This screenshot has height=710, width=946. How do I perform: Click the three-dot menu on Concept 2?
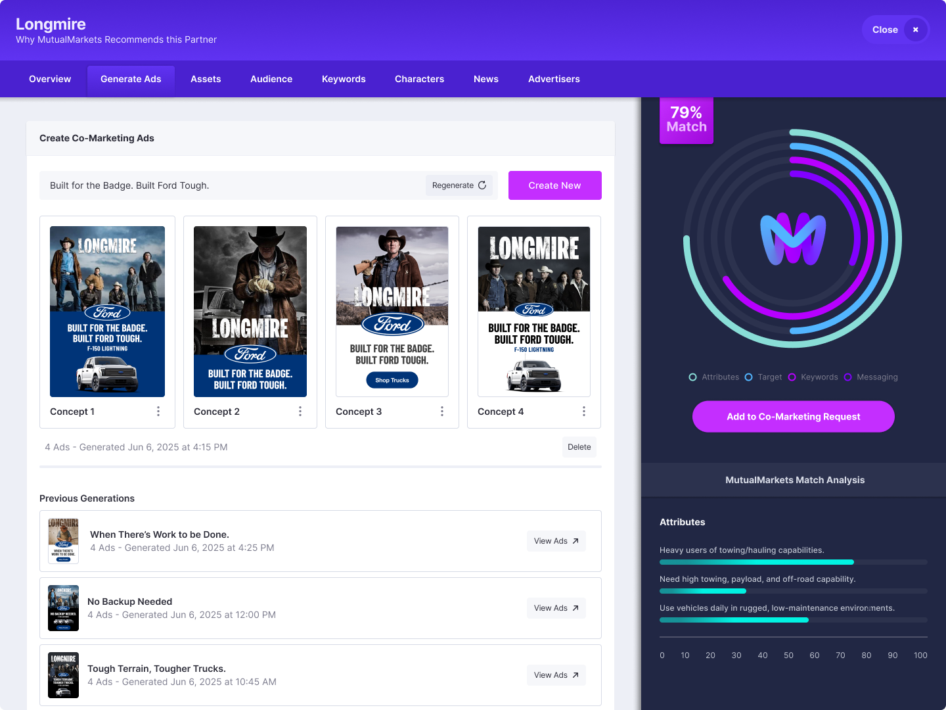[300, 411]
